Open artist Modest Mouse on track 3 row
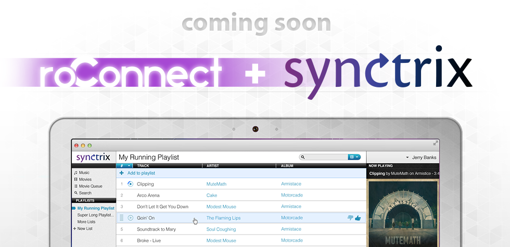Image resolution: width=510 pixels, height=247 pixels. coord(221,207)
